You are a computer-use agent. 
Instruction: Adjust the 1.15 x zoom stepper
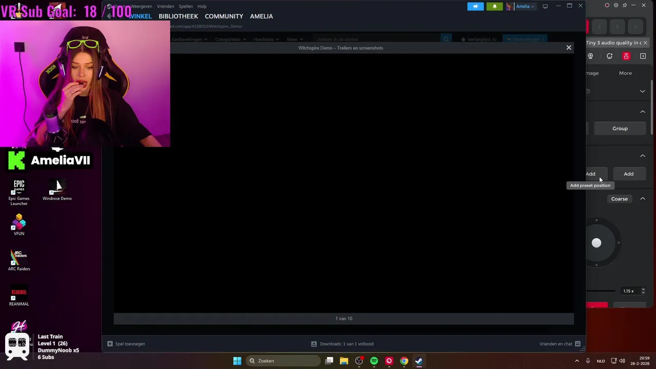tap(643, 291)
